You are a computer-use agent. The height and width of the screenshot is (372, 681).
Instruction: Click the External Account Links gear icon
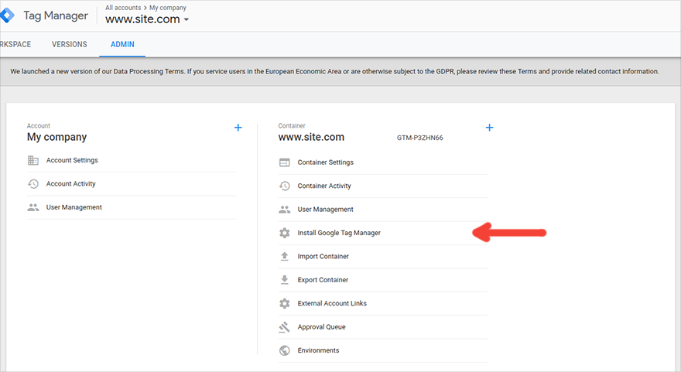(x=285, y=303)
